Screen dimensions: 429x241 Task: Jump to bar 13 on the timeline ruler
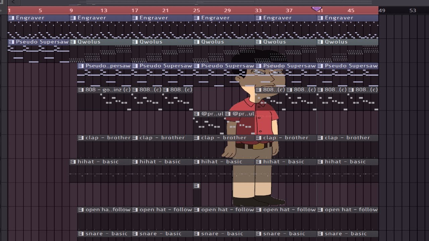coord(104,10)
